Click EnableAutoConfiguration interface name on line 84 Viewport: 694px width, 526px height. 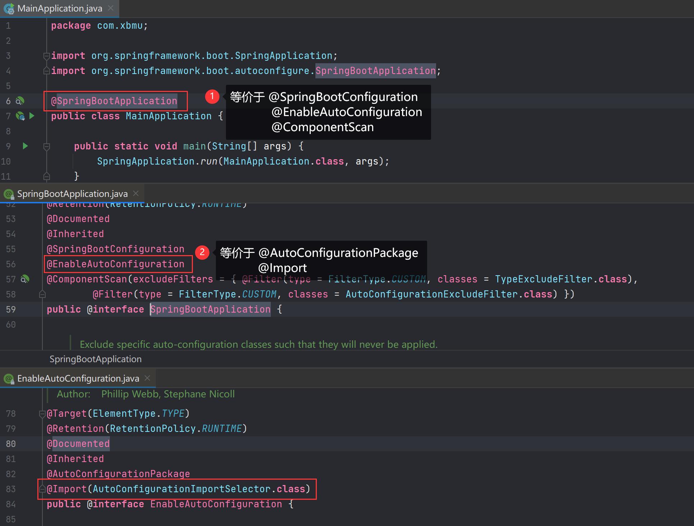[x=216, y=504]
